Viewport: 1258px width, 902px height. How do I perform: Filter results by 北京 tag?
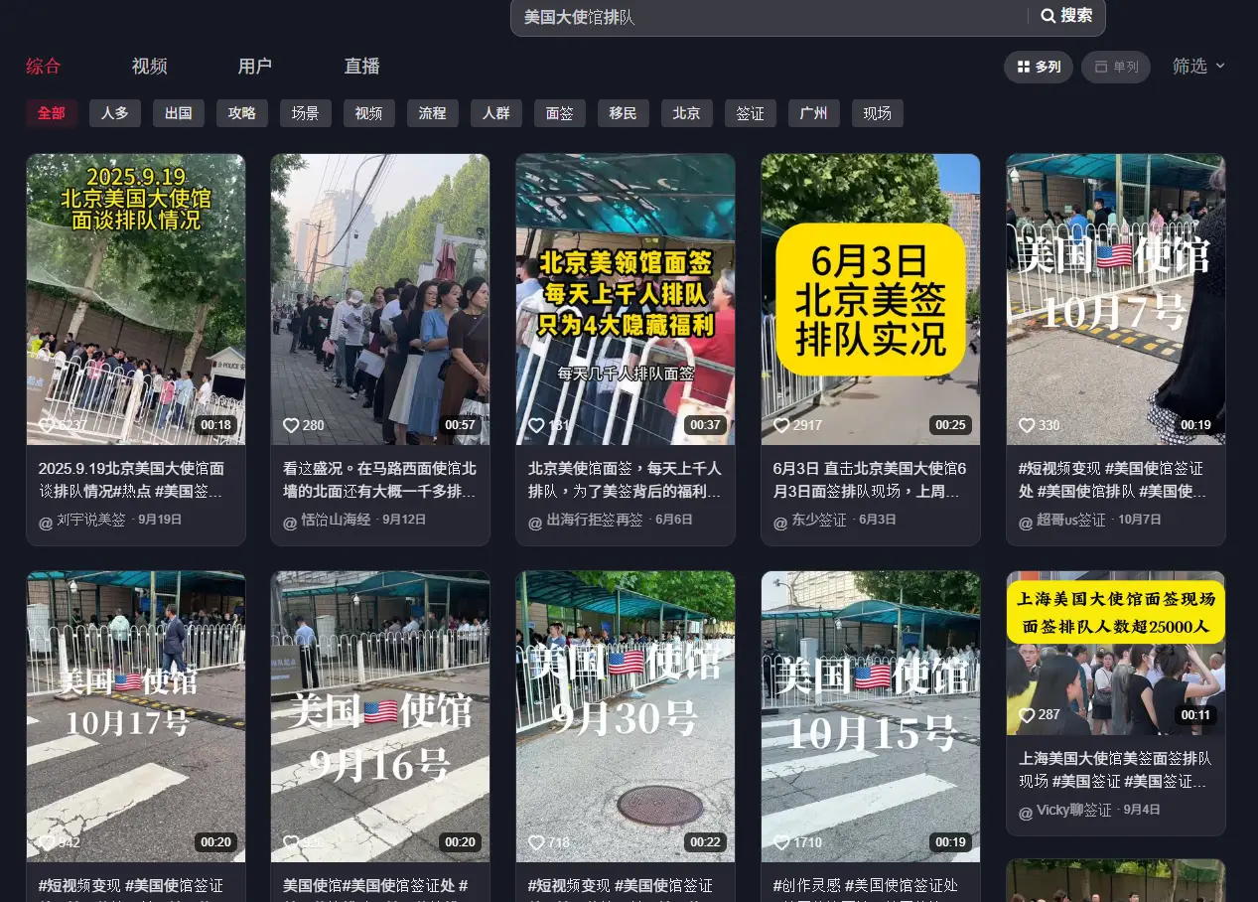(686, 113)
